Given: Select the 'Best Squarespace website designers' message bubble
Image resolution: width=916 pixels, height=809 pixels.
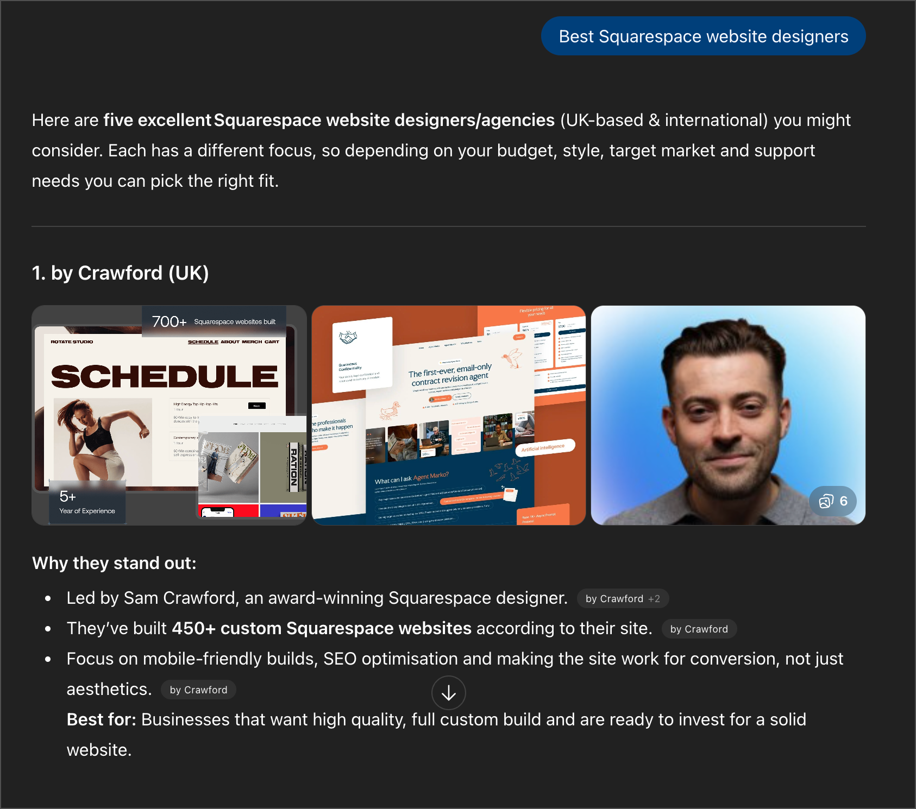Looking at the screenshot, I should coord(703,36).
